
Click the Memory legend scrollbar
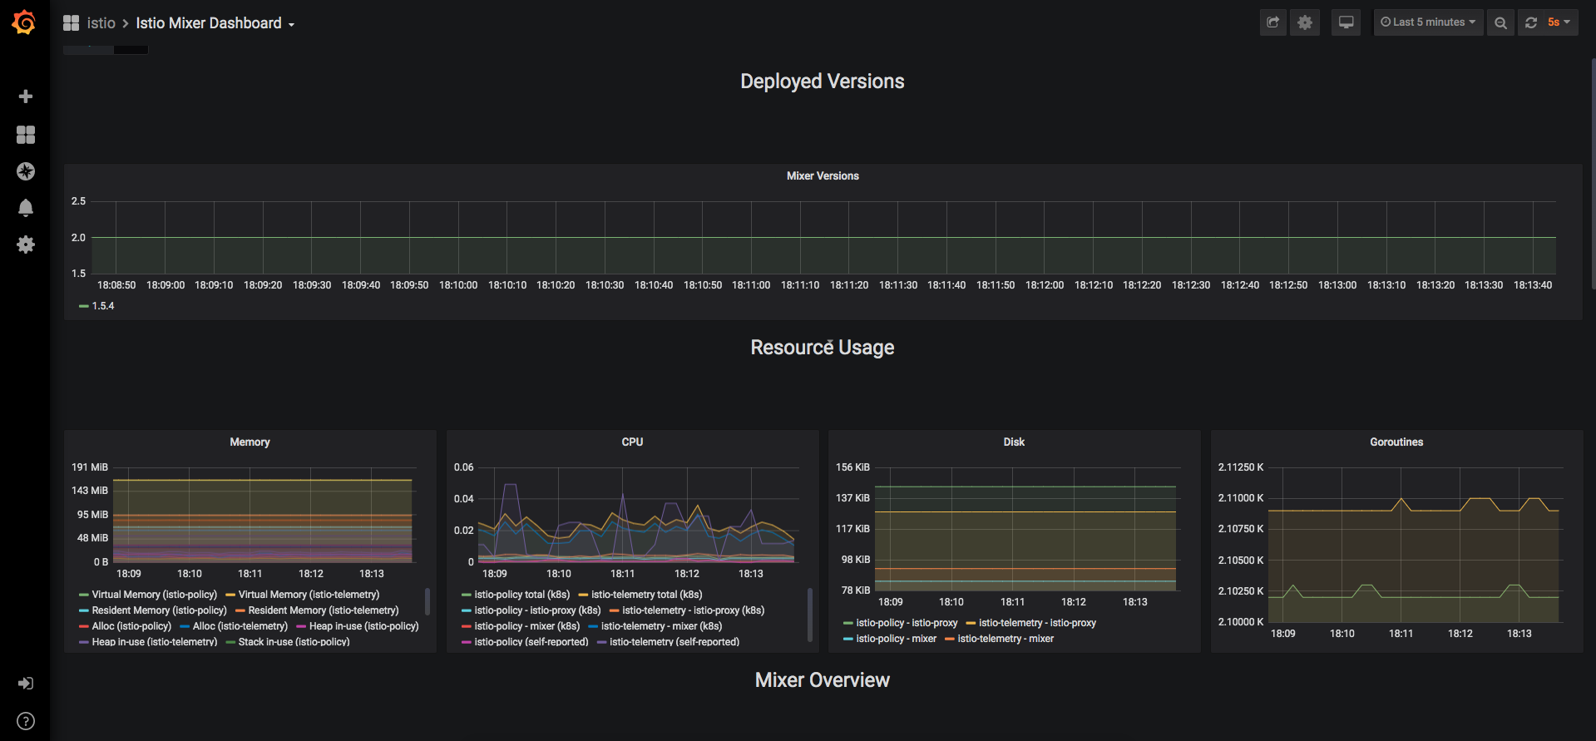[x=427, y=601]
